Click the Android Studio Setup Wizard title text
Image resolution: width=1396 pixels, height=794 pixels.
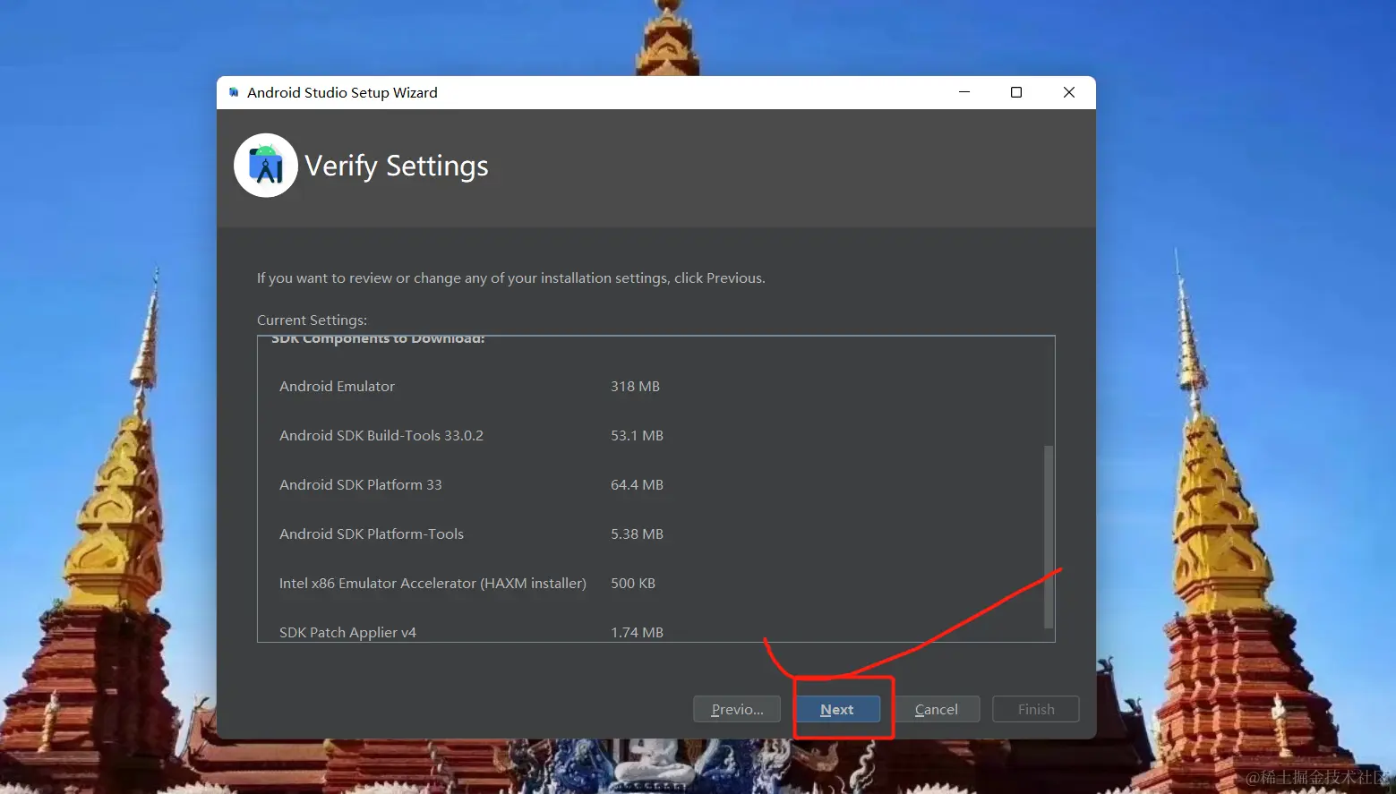342,92
